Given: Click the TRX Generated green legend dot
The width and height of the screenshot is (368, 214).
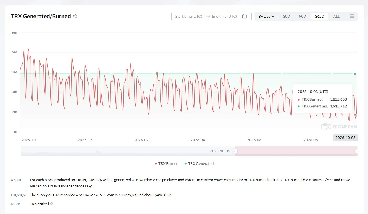Looking at the screenshot, I should point(186,164).
